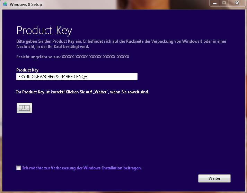The width and height of the screenshot is (247, 193).
Task: Click the 'Ich möchte zur Verbesserung' label text
Action: click(x=82, y=168)
